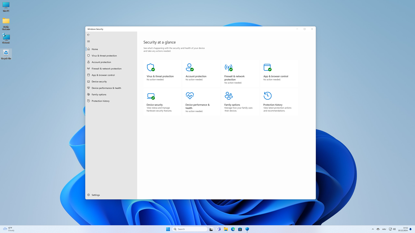415x233 pixels.
Task: Click the Account protection person icon tile
Action: [x=190, y=67]
